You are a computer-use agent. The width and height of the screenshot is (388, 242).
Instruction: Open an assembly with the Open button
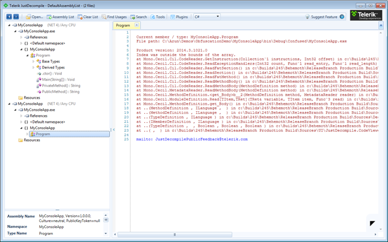coord(33,17)
